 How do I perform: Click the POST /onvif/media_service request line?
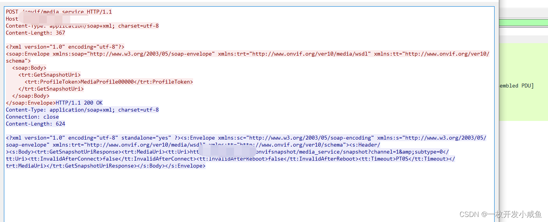59,12
